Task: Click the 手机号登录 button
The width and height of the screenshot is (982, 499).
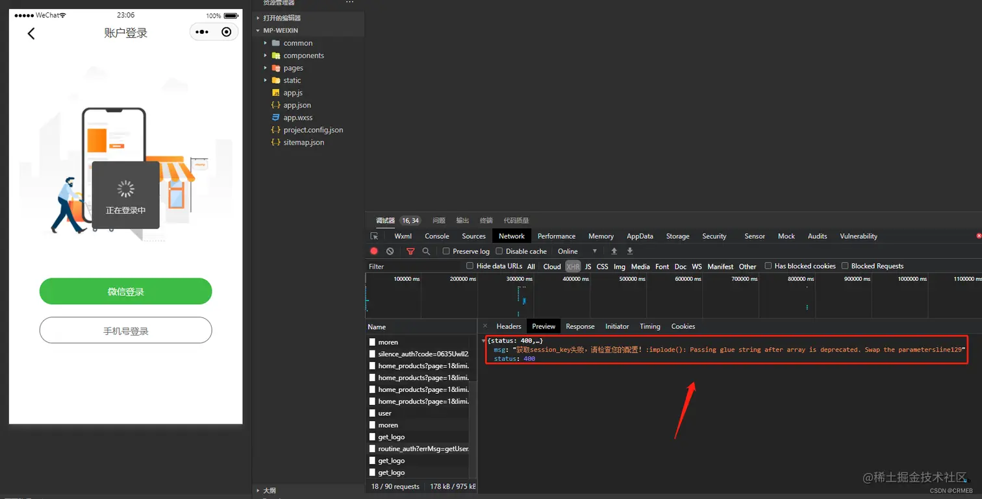Action: [x=125, y=330]
